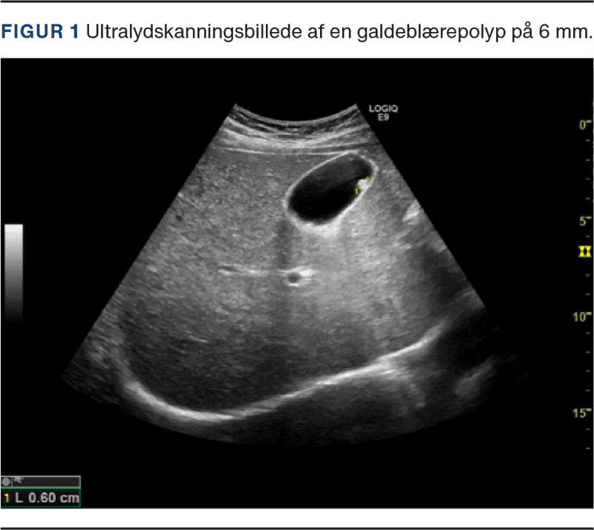Click the 0 depth scale marker

click(x=584, y=125)
